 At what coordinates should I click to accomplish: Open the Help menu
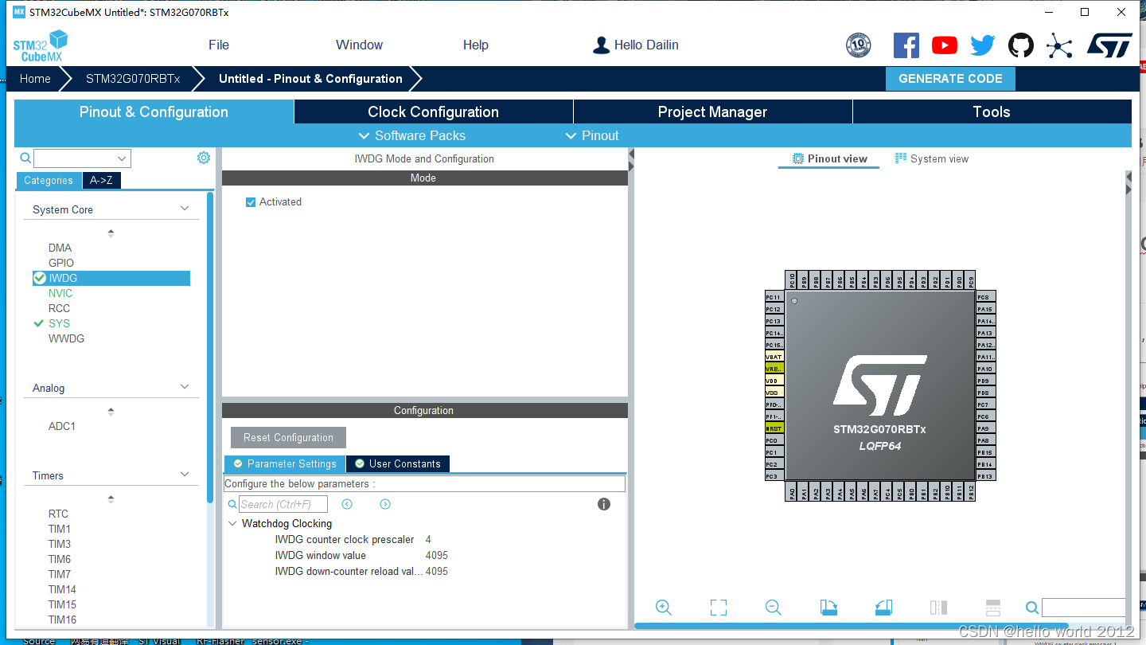click(x=476, y=45)
